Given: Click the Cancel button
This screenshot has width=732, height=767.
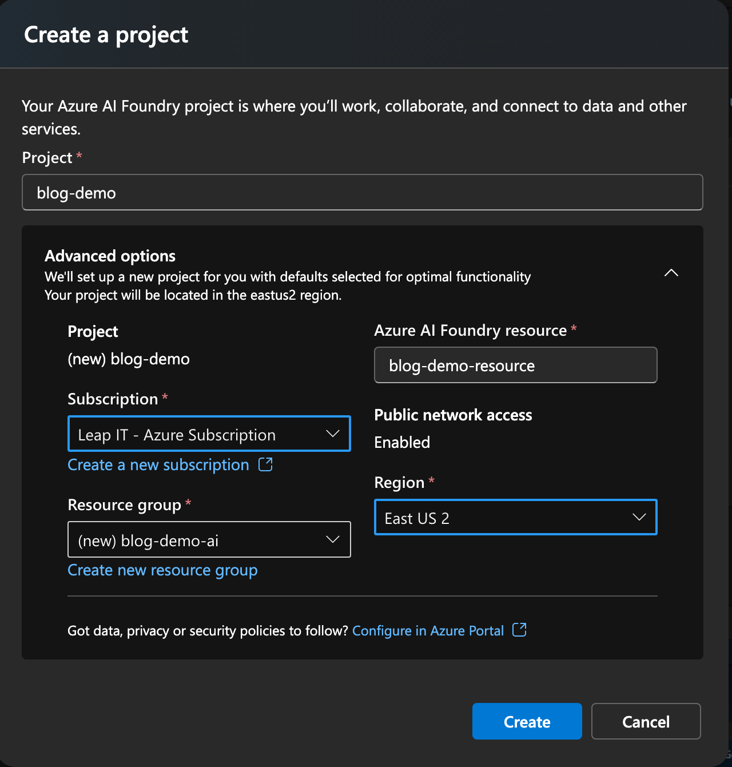Looking at the screenshot, I should (646, 721).
